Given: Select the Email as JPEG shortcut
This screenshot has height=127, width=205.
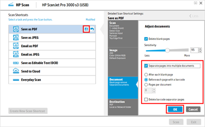Looking at the screenshot, I should pyautogui.click(x=52, y=54).
